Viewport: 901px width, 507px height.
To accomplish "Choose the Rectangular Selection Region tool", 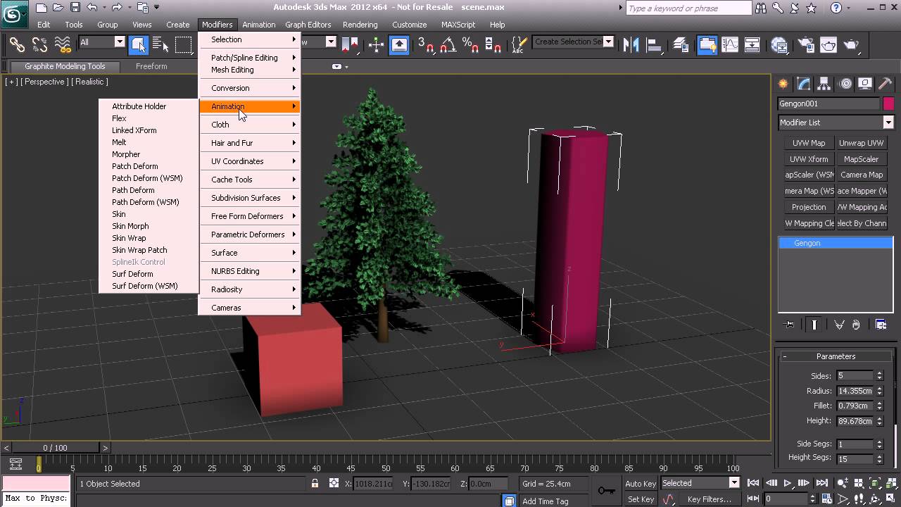I will tap(184, 44).
